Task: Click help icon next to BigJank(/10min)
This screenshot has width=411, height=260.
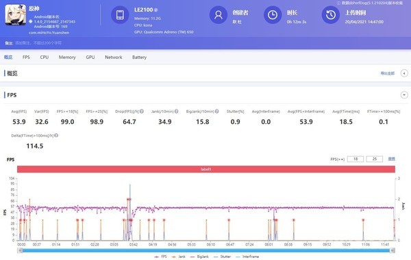Action: [216, 112]
